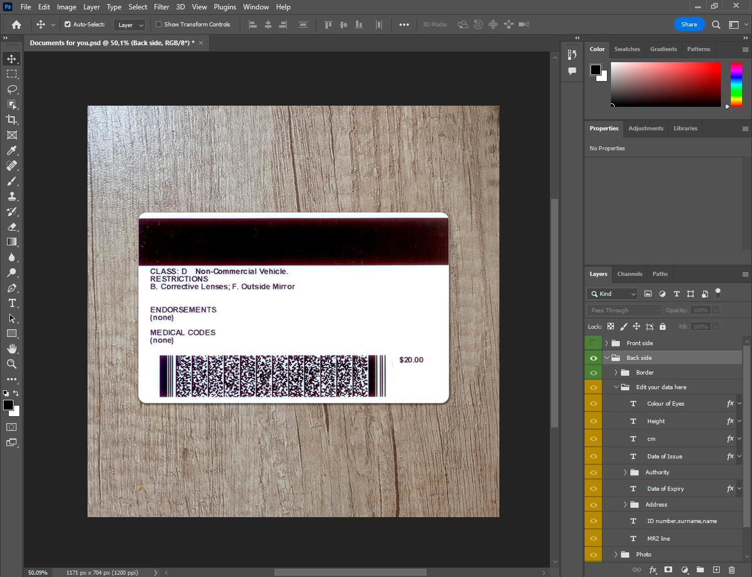Click the delete layer trash icon
The width and height of the screenshot is (752, 577).
(x=731, y=569)
